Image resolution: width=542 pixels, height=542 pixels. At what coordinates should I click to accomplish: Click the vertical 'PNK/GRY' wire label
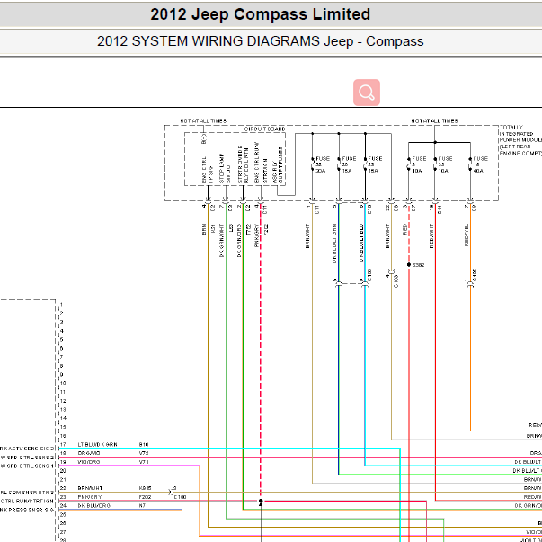click(256, 235)
